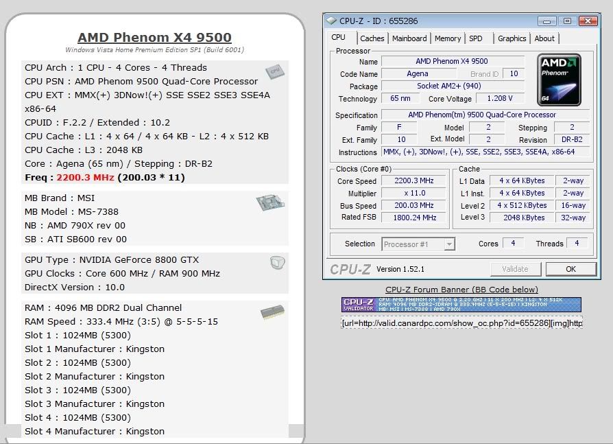Click the Name field showing AMD Phenom X4 9500
This screenshot has width=613, height=444.
tap(452, 61)
